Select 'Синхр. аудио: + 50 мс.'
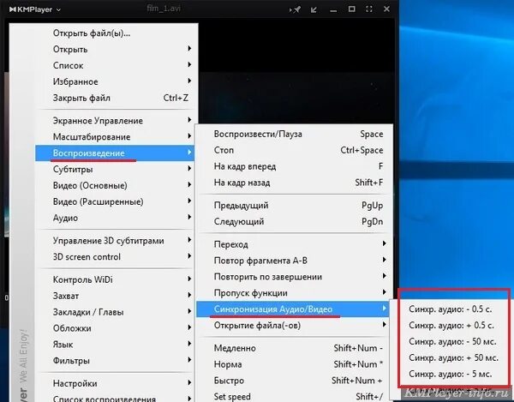This screenshot has height=402, width=514. [x=453, y=357]
